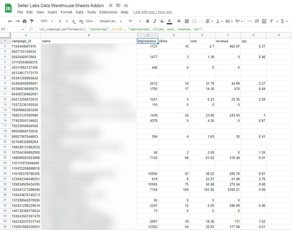Image resolution: width=292 pixels, height=230 pixels.
Task: Open the Help menu
Action: pyautogui.click(x=124, y=12)
